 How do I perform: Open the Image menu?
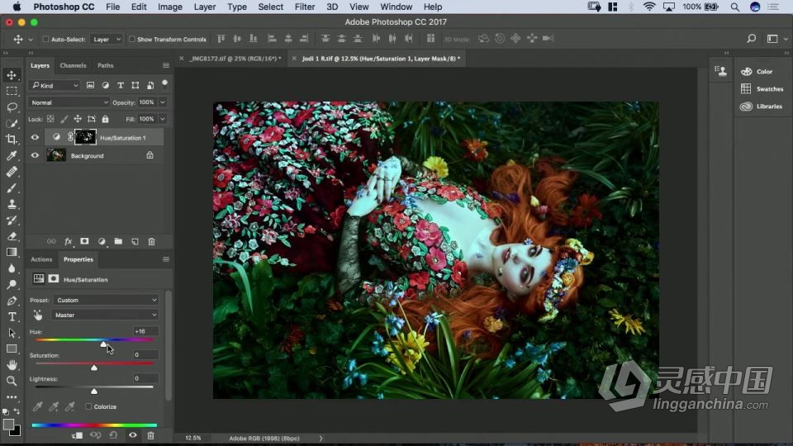coord(170,7)
